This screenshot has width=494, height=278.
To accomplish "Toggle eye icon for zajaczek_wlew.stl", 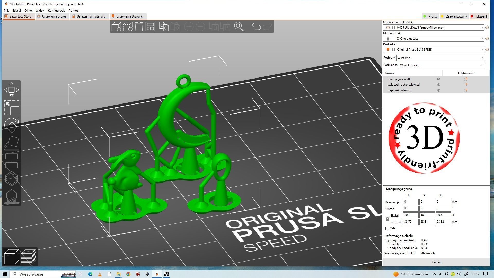I will pyautogui.click(x=439, y=90).
